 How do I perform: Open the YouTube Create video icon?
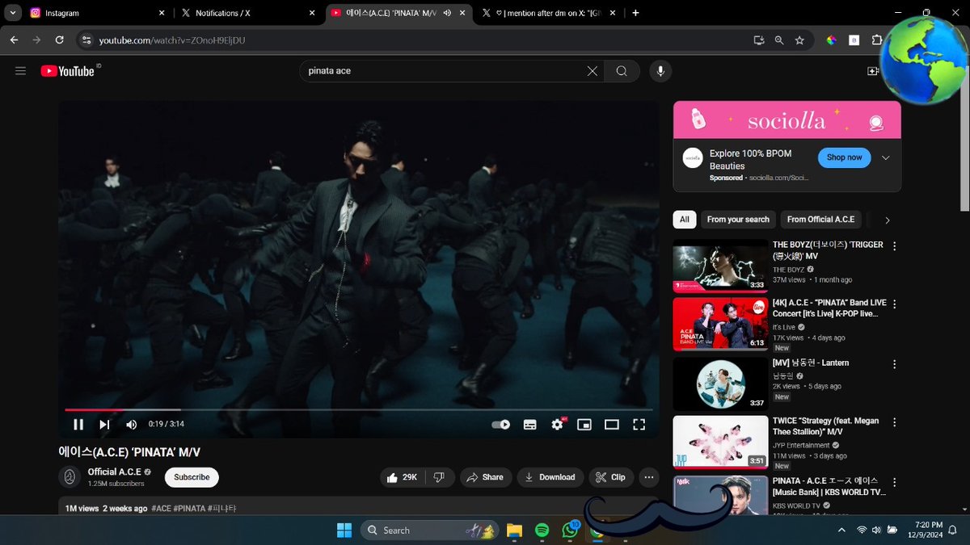873,71
